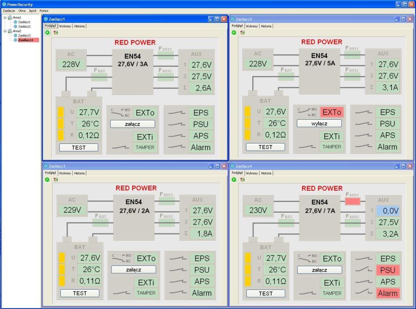Image resolution: width=416 pixels, height=309 pixels.
Task: Click green refresh icon in Zasilacz1 window
Action: pos(48,33)
